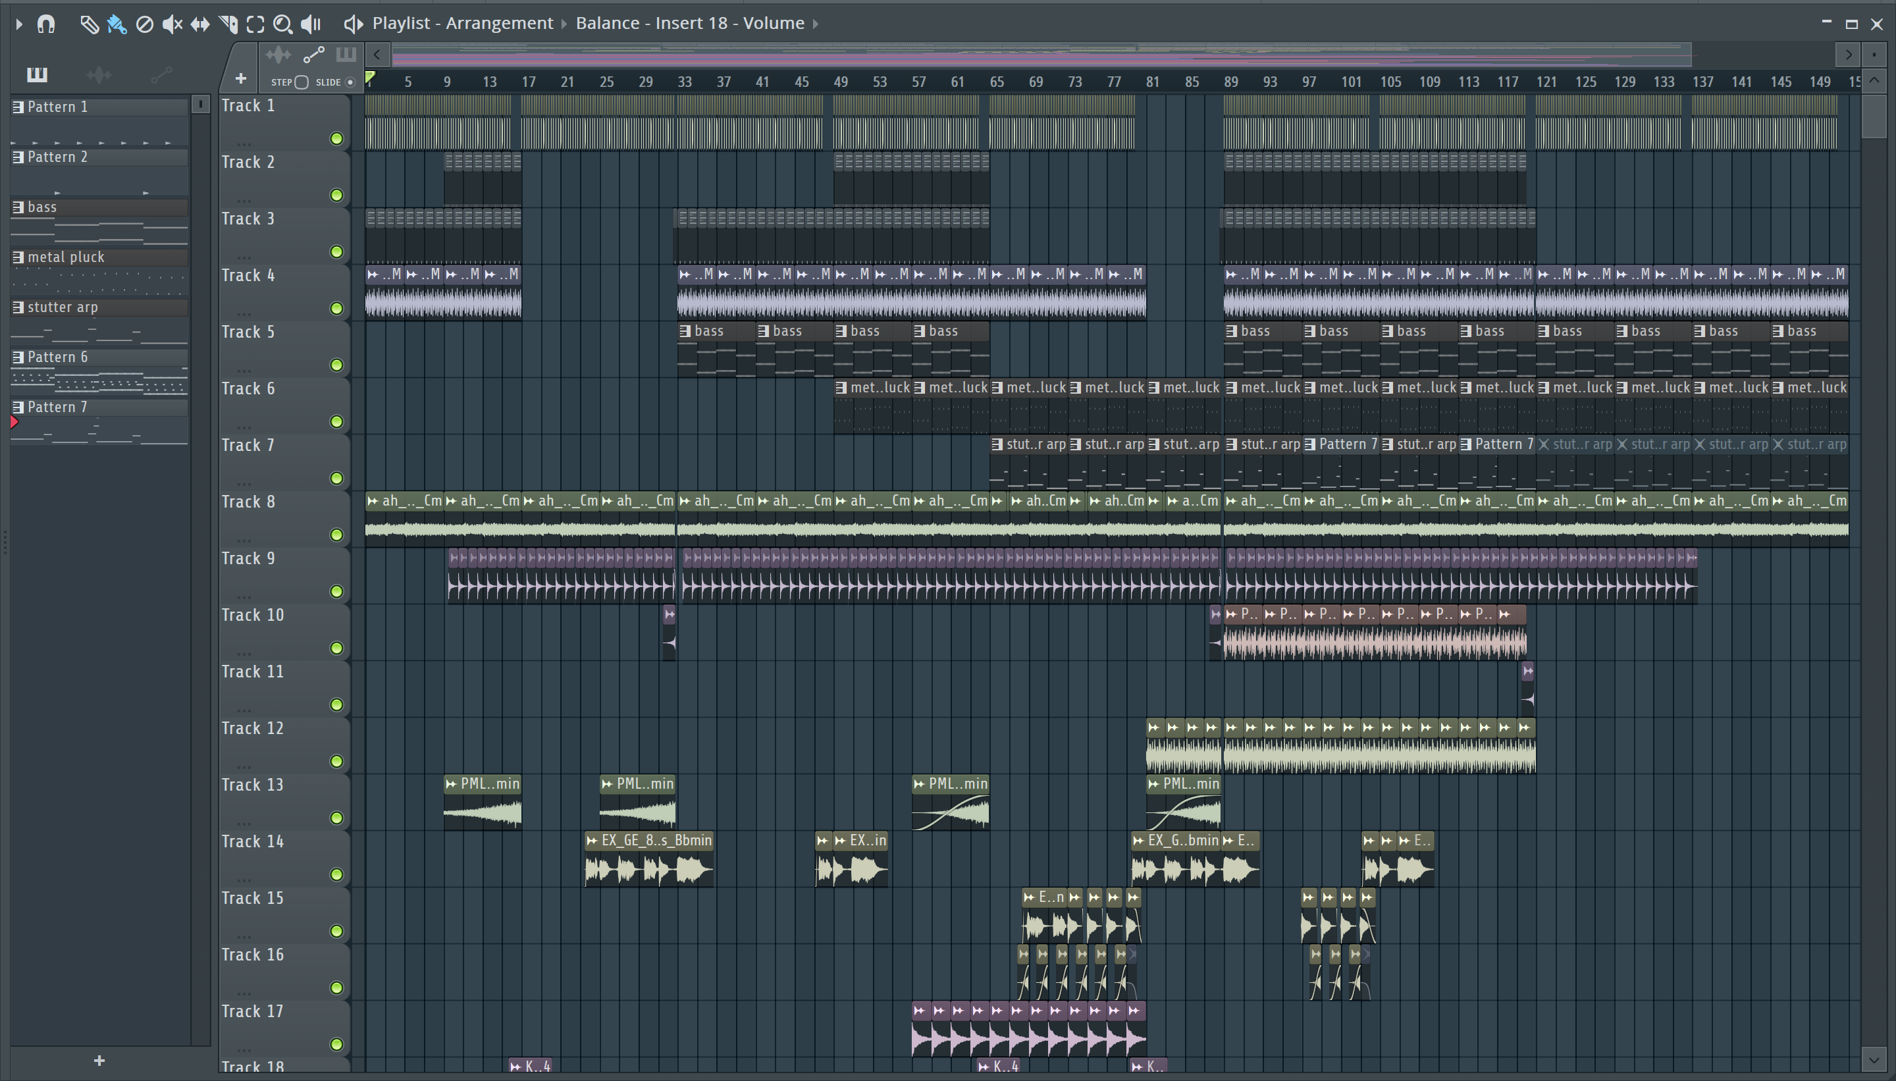Select the Mute tool
This screenshot has width=1896, height=1081.
tap(172, 24)
